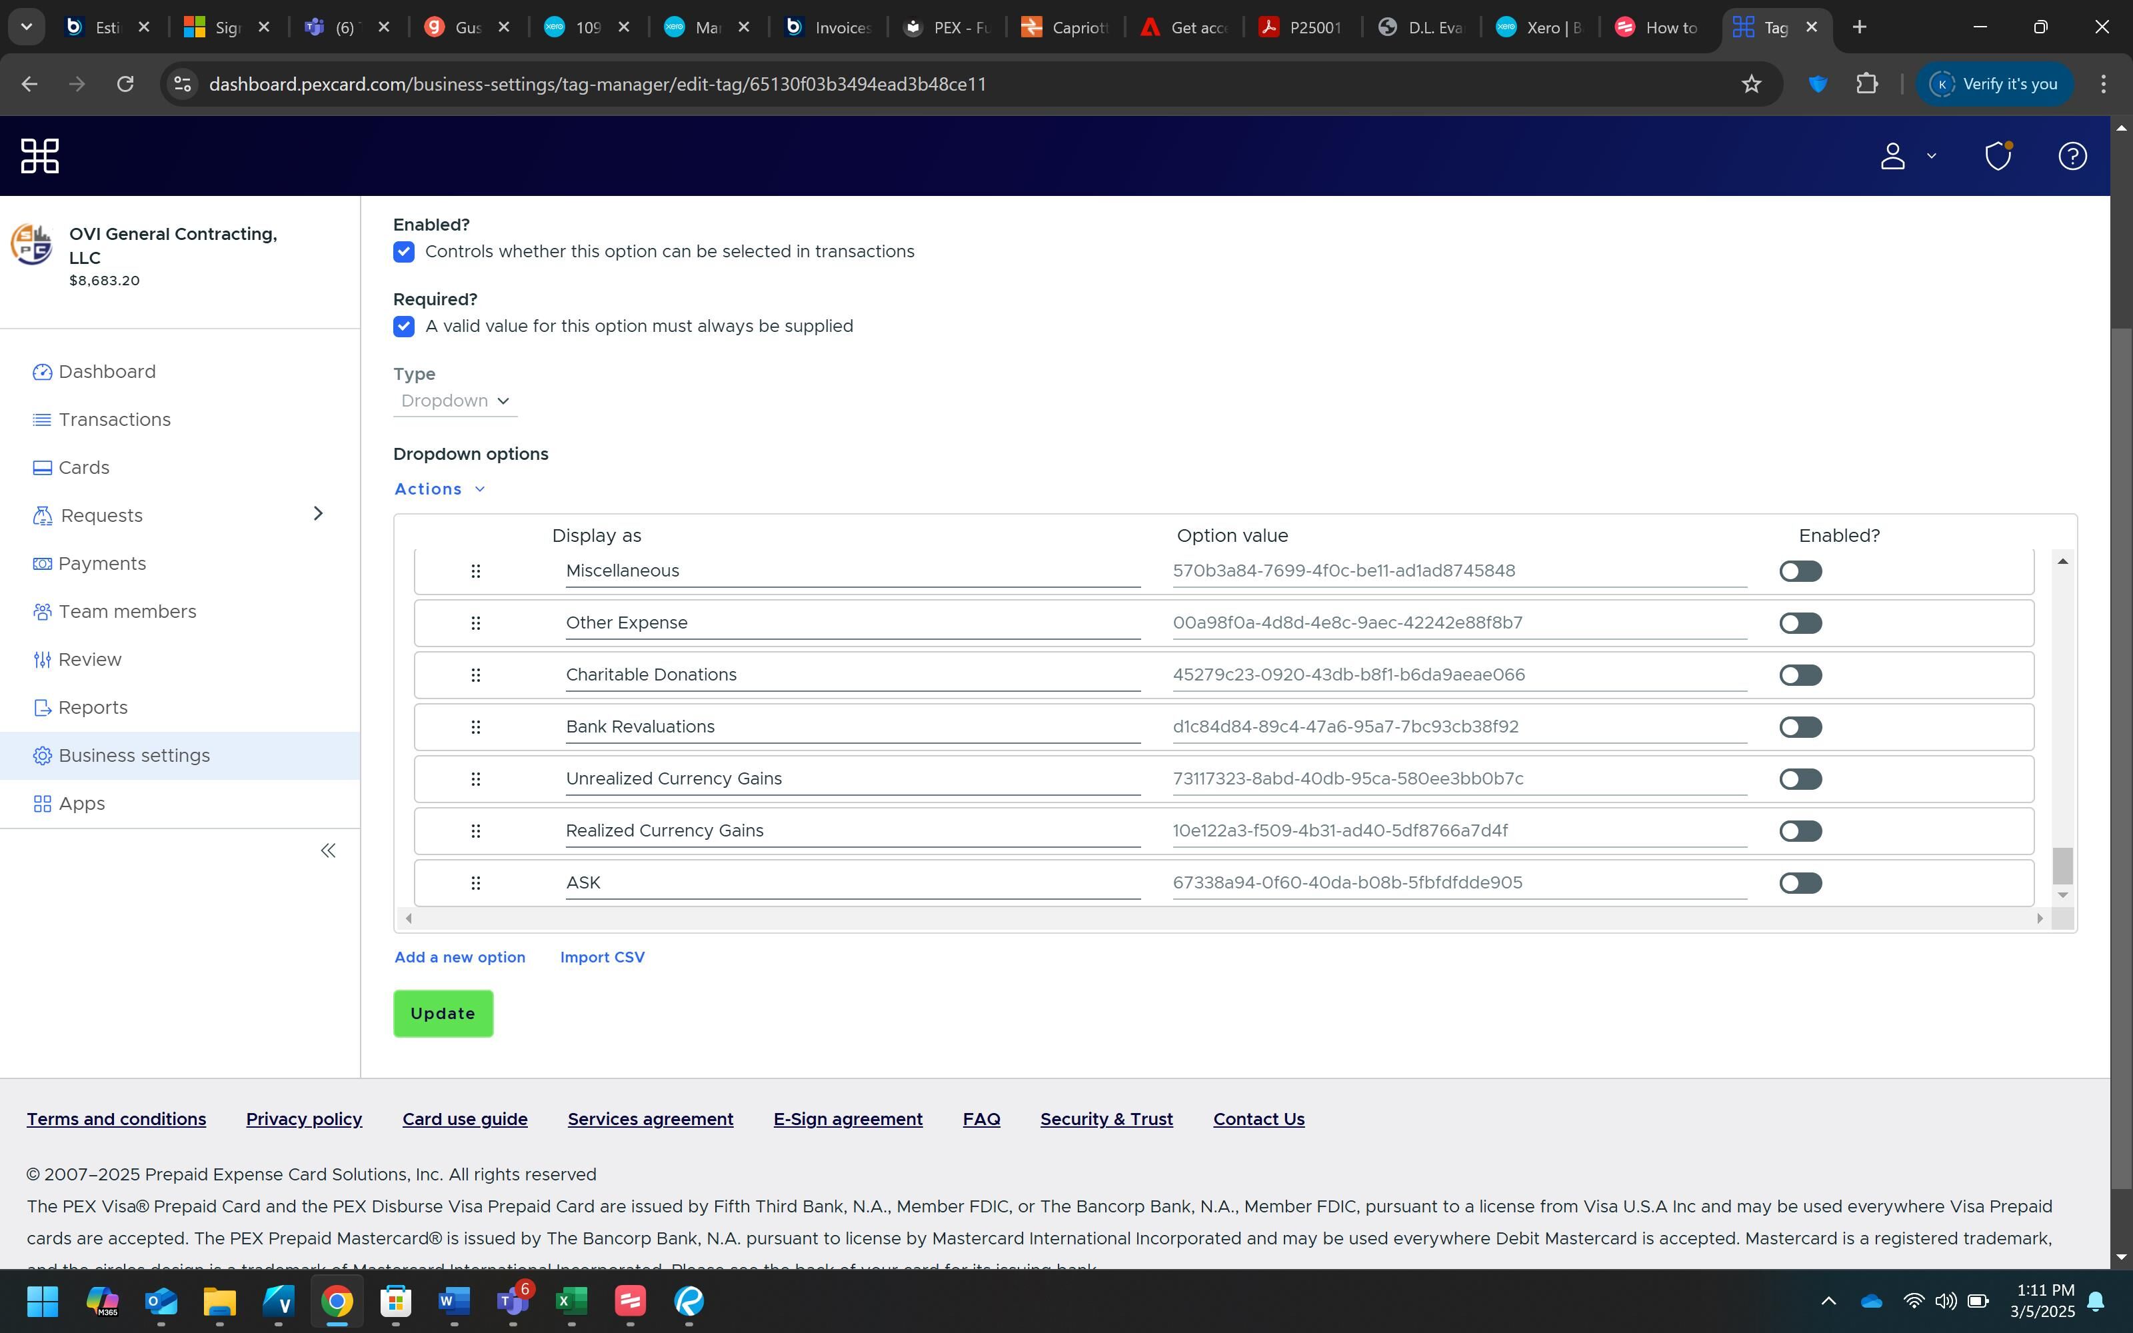
Task: Click the Import CSV link
Action: [x=602, y=958]
